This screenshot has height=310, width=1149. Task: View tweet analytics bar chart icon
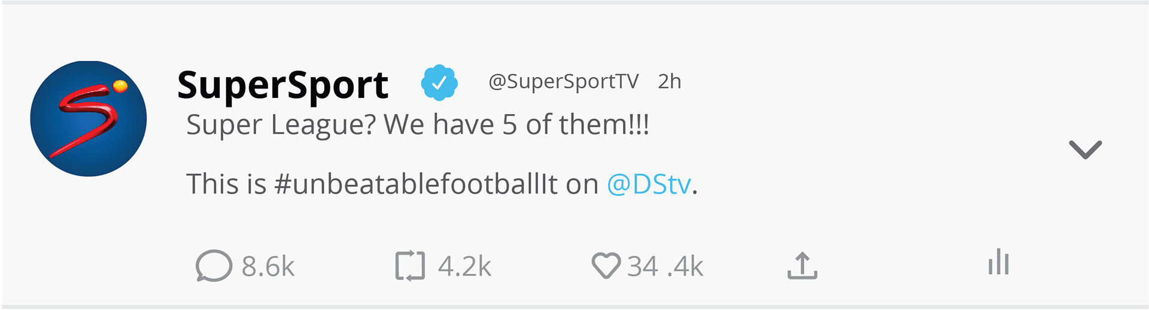998,263
